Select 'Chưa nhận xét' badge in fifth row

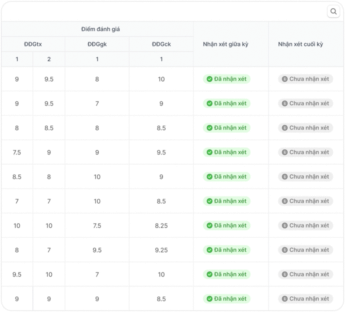point(305,177)
